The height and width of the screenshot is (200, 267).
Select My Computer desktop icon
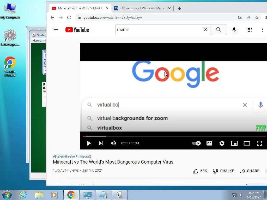point(10,10)
